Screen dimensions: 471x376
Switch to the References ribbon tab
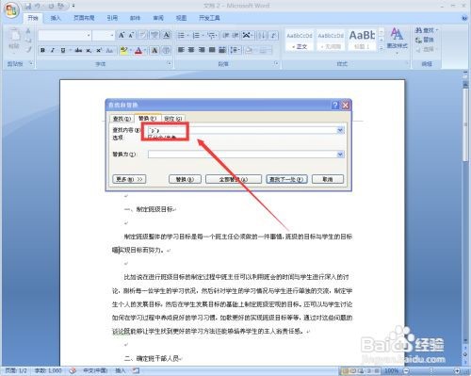112,18
